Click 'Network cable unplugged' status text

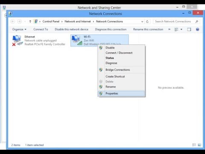coord(41,41)
